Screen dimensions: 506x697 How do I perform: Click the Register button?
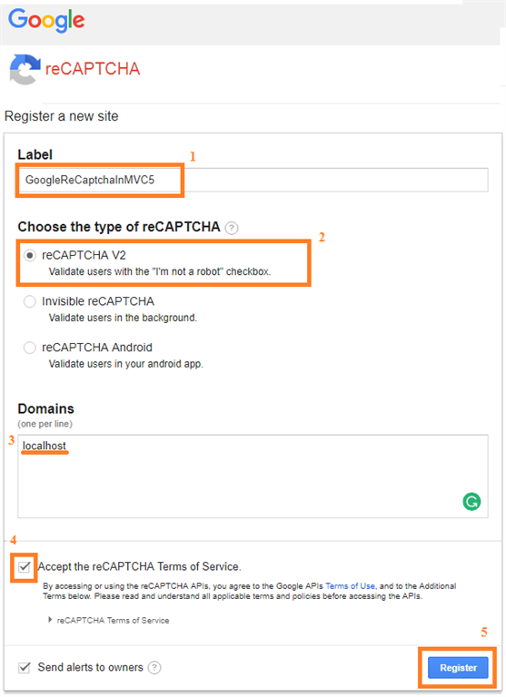(458, 668)
